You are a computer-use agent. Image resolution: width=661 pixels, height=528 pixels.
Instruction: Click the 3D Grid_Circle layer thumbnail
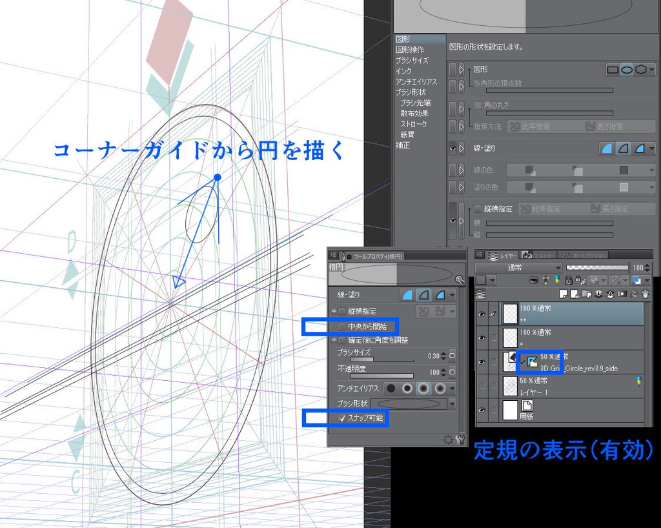pyautogui.click(x=510, y=362)
